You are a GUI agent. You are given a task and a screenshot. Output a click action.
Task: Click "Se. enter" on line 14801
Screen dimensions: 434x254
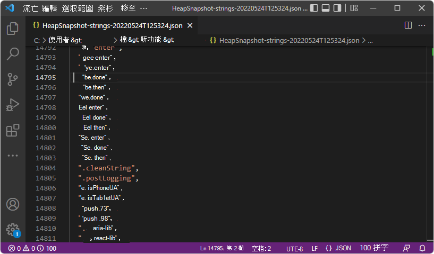click(x=92, y=138)
